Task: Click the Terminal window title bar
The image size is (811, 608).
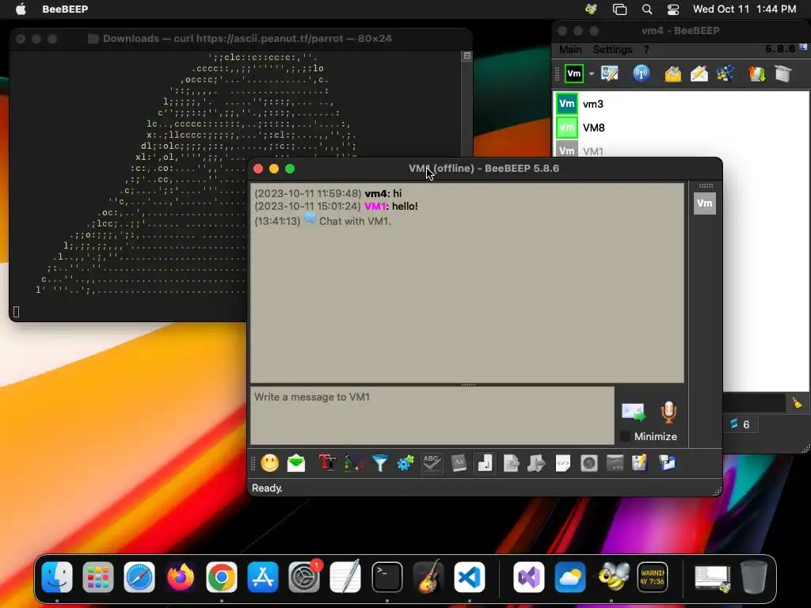Action: coord(241,39)
